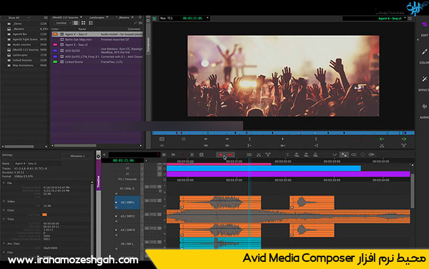The width and height of the screenshot is (429, 269).
Task: Collapse the Anc. Data section
Action: tap(4, 244)
